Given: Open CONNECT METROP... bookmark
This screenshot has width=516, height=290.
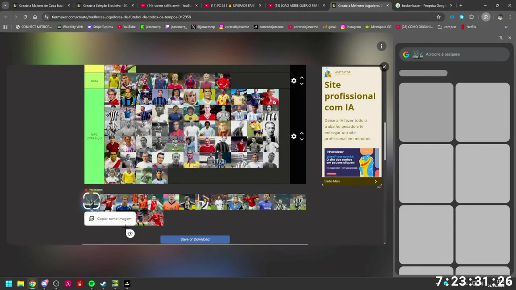Looking at the screenshot, I should click(x=33, y=27).
